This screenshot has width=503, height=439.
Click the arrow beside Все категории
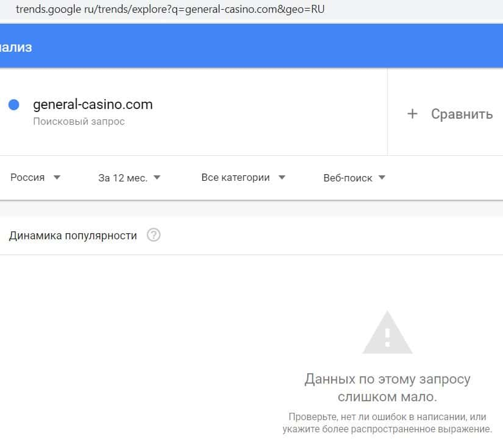282,178
